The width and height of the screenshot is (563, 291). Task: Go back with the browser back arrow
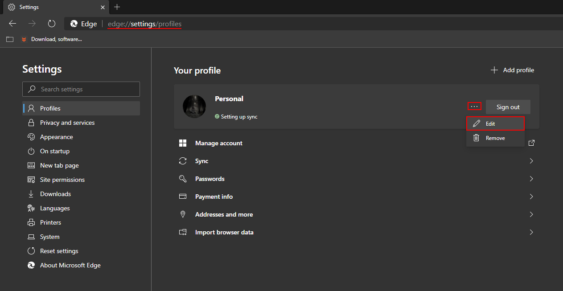tap(12, 24)
